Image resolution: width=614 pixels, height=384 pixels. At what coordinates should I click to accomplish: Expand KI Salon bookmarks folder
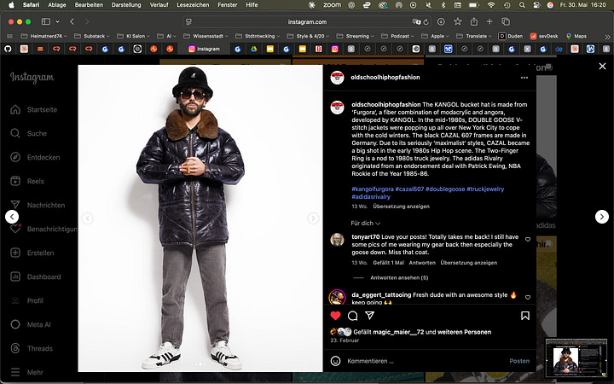point(133,36)
